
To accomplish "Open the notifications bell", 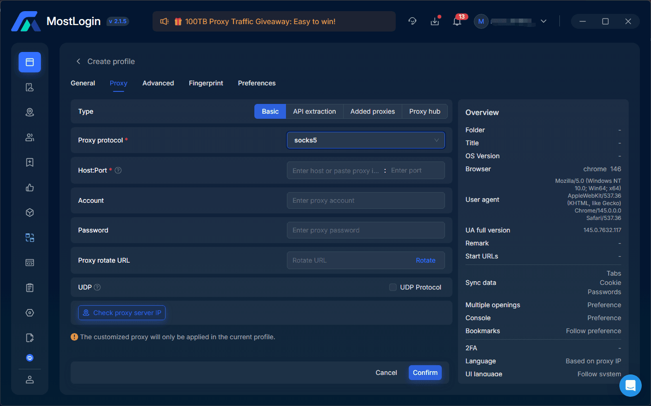I will [x=457, y=21].
